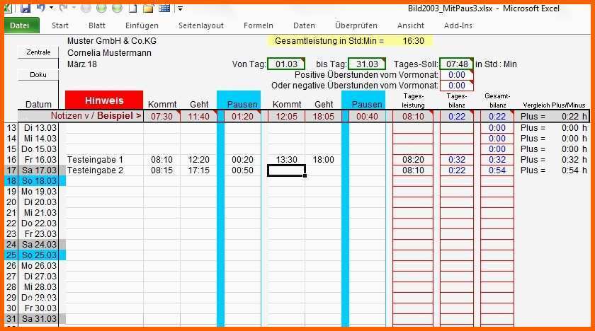The width and height of the screenshot is (595, 331).
Task: Open the Redo history dropdown arrow
Action: [73, 8]
